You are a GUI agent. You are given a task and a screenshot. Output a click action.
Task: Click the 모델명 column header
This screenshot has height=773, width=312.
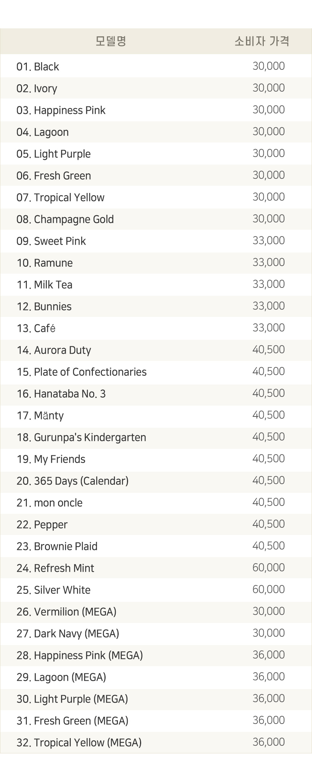click(111, 41)
